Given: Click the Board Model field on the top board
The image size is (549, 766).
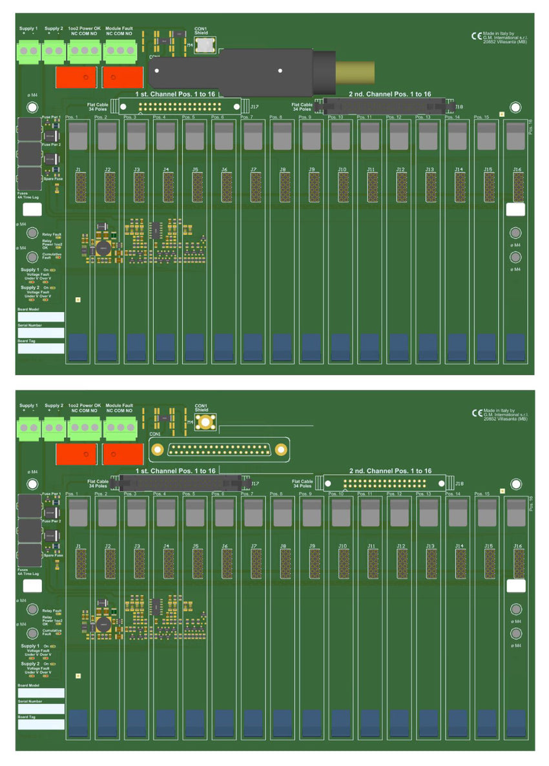Looking at the screenshot, I should coord(41,317).
